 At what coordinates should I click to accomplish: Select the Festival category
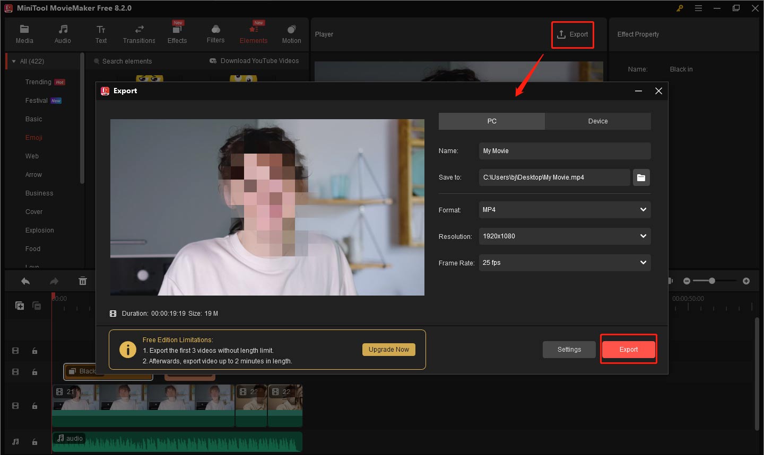pos(36,101)
